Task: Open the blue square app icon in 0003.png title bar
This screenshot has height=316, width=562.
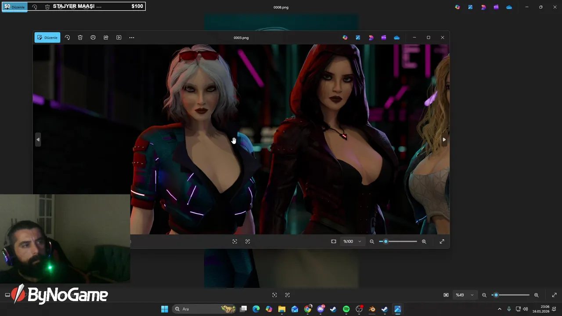Action: (x=358, y=38)
